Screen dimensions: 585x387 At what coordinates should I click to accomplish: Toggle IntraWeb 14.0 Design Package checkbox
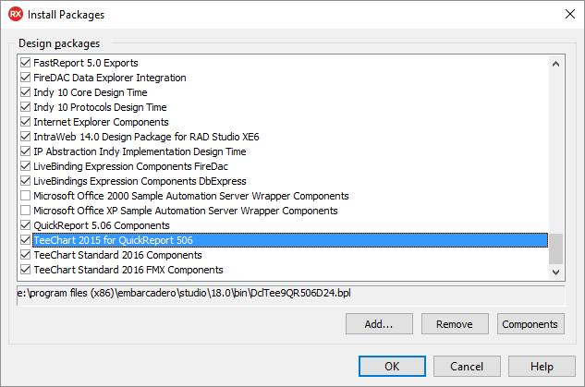25,136
